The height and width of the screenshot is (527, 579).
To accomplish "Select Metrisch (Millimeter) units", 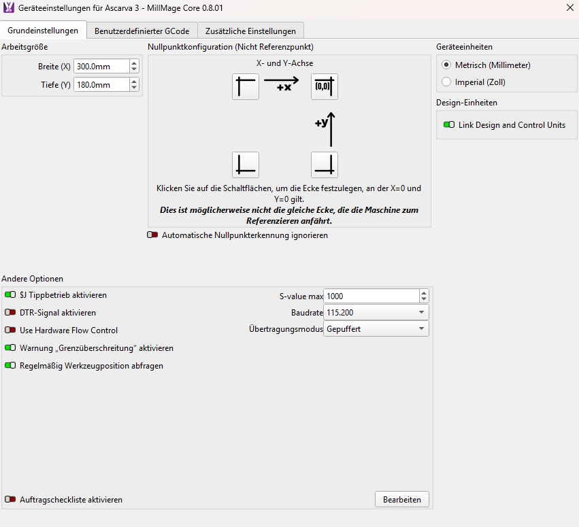I will [x=446, y=65].
